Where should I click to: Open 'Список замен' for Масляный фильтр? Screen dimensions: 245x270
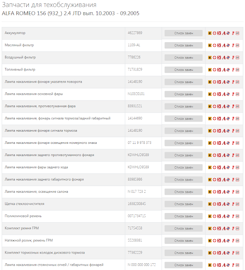point(183,45)
